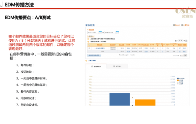Sort by total sent column header
The image size is (196, 124).
(121, 45)
